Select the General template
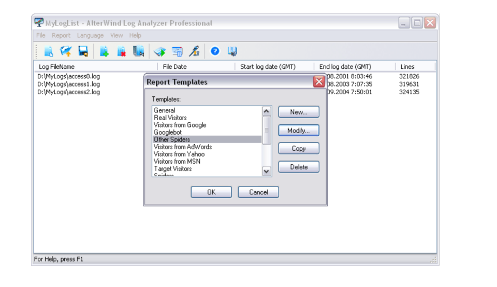The image size is (497, 287). pos(207,110)
